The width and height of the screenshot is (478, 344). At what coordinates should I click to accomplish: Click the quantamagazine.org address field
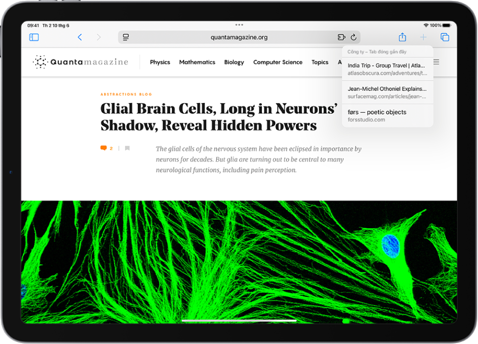(239, 37)
